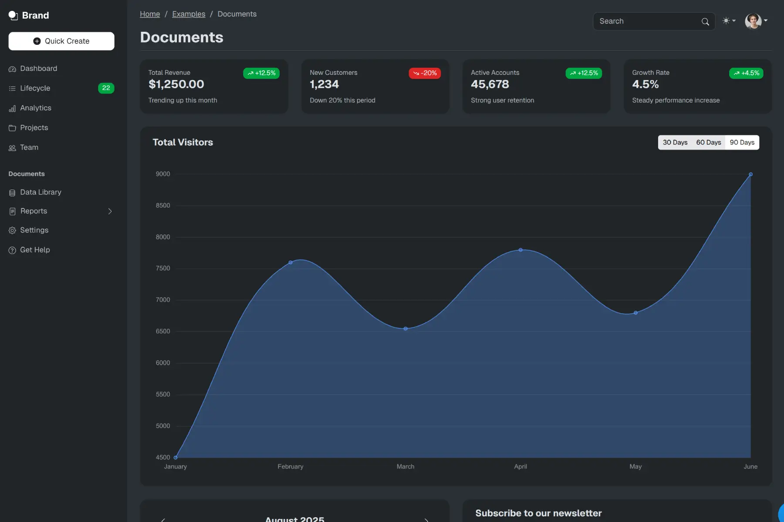The width and height of the screenshot is (784, 522).
Task: Open the search magnifier icon
Action: point(705,21)
